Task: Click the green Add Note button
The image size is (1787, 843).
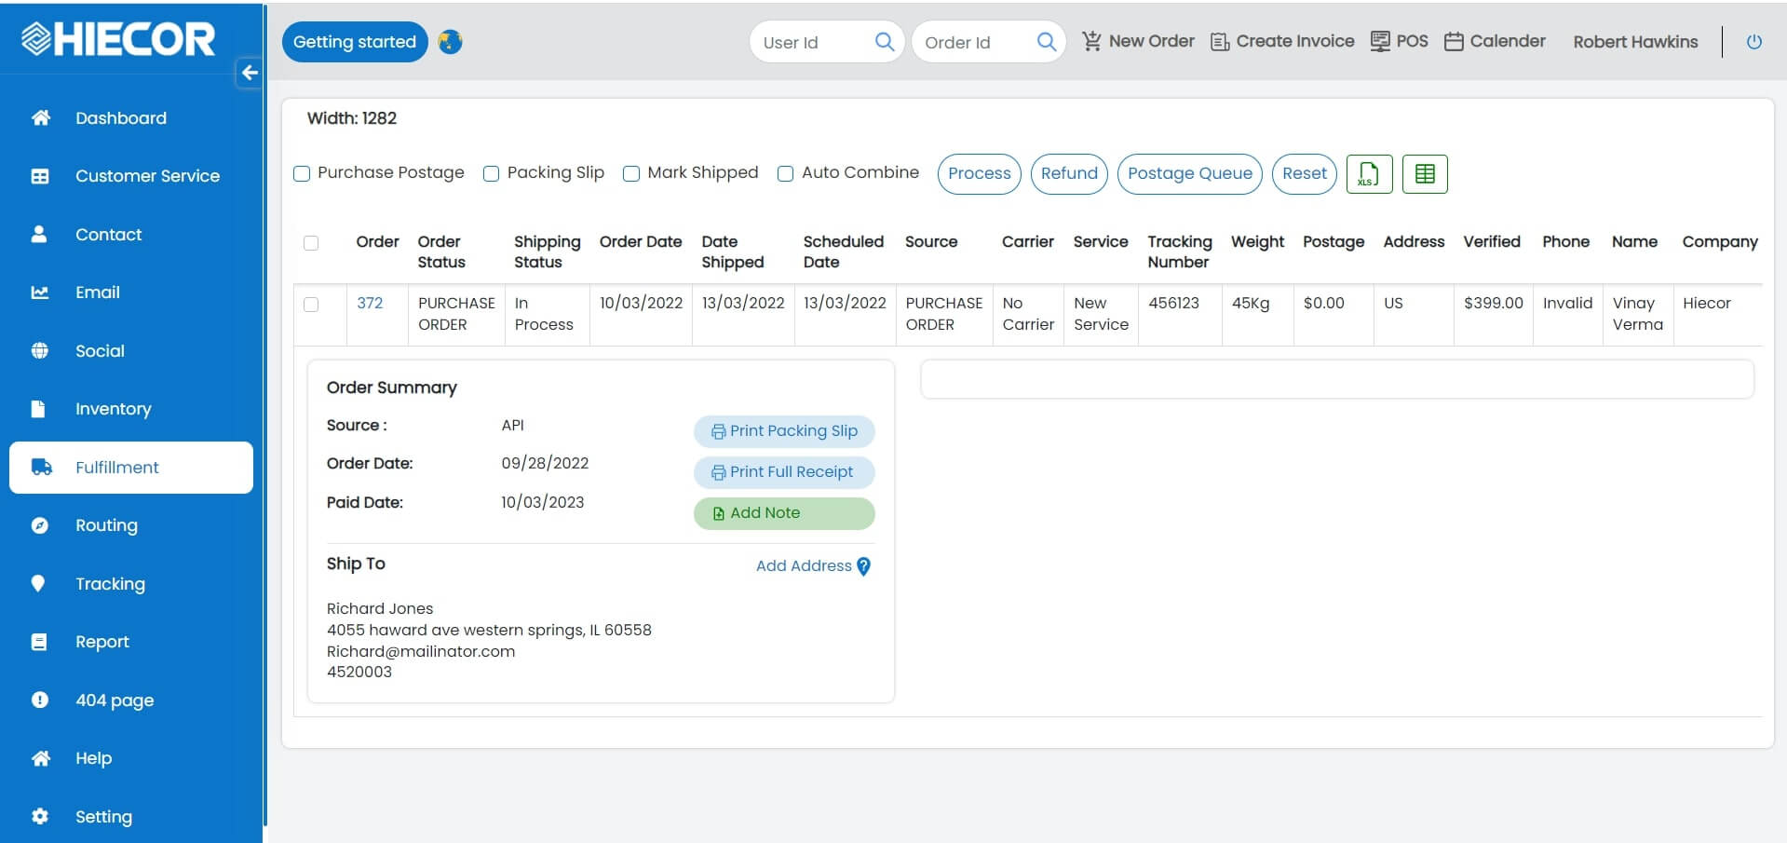Action: 783,513
